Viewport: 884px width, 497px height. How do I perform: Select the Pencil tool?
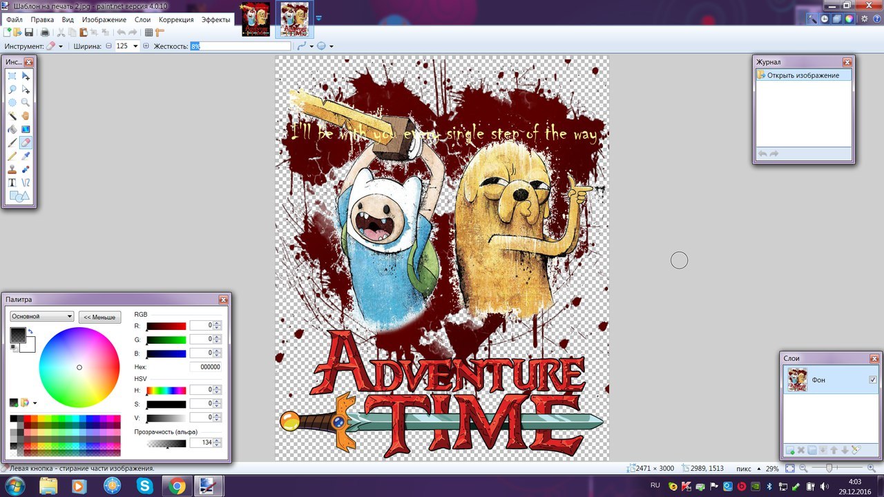tap(12, 156)
